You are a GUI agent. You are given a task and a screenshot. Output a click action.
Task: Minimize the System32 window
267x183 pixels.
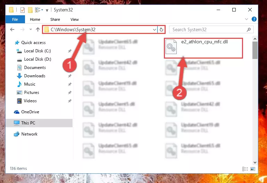point(218,10)
